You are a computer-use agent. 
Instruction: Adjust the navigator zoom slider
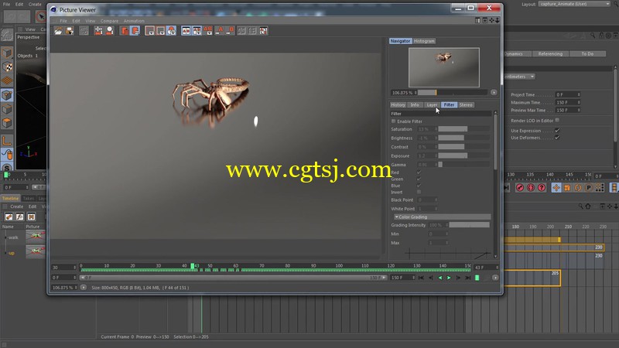pyautogui.click(x=453, y=92)
